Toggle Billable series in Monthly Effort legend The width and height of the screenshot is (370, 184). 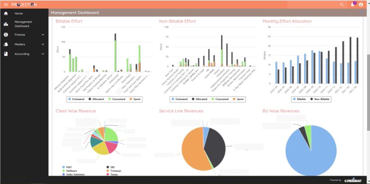[x=299, y=99]
